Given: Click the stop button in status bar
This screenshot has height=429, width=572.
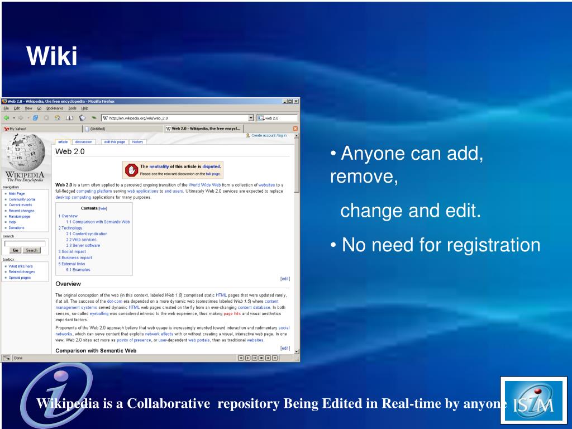Looking at the screenshot, I should coord(261,358).
